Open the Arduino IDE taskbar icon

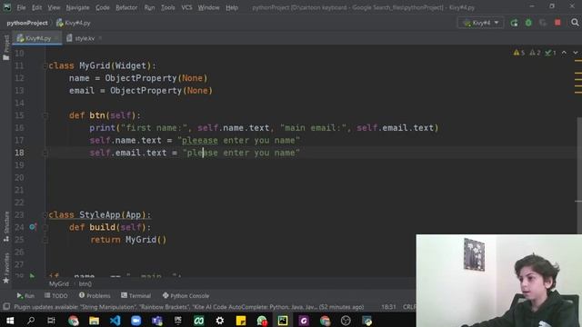point(199,321)
